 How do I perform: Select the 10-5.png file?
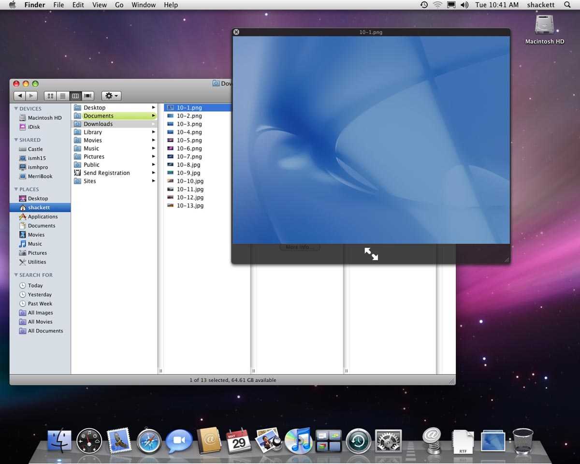(189, 140)
